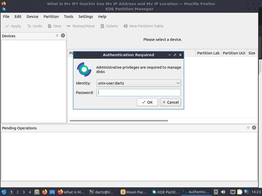Image resolution: width=262 pixels, height=196 pixels.
Task: Click the clock showing 14:23
Action: pos(256,192)
